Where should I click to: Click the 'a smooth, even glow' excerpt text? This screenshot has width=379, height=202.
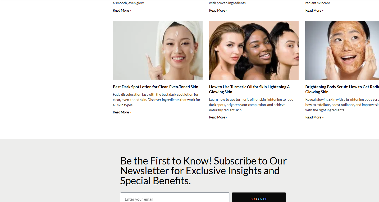point(129,3)
